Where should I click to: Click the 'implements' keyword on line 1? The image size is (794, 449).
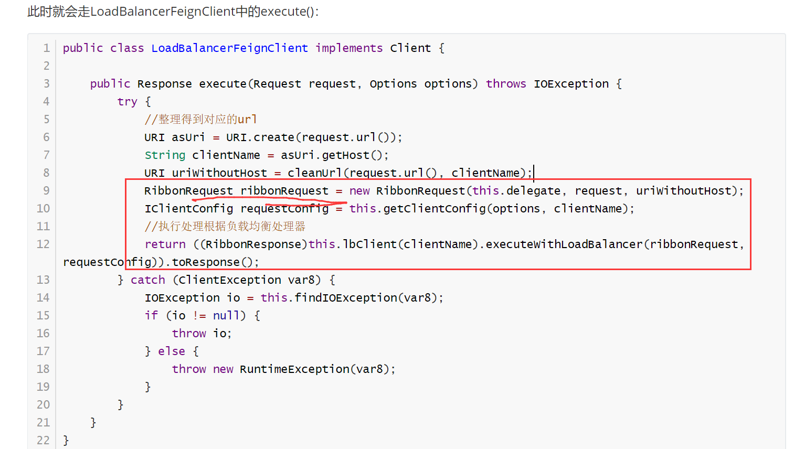point(349,48)
